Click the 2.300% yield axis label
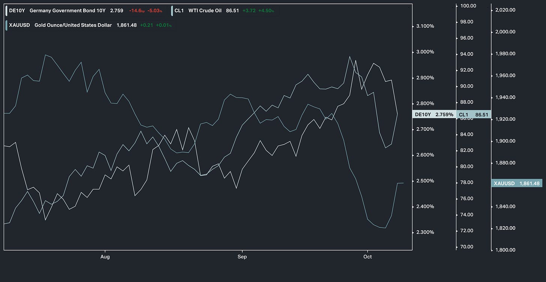The height and width of the screenshot is (282, 546). pos(425,232)
